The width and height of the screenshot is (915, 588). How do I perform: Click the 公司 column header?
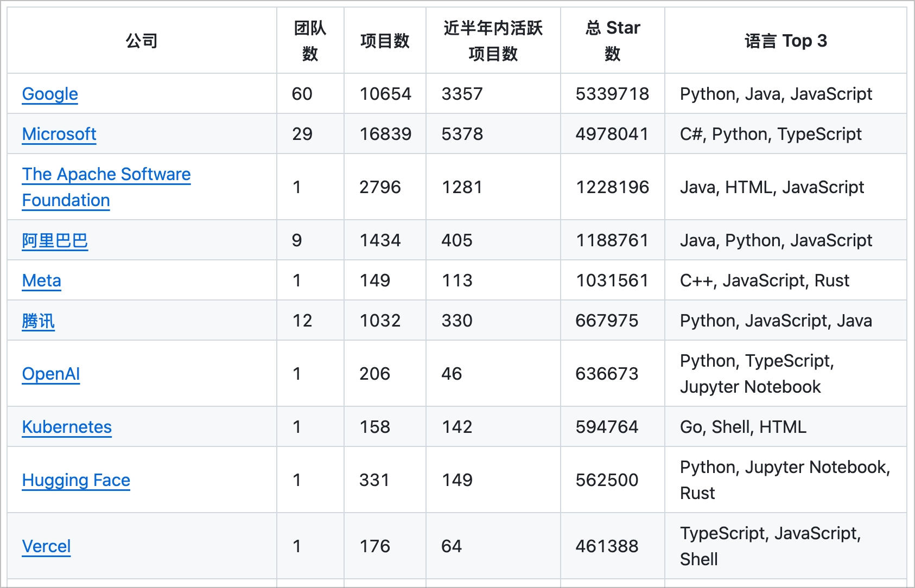click(x=142, y=41)
